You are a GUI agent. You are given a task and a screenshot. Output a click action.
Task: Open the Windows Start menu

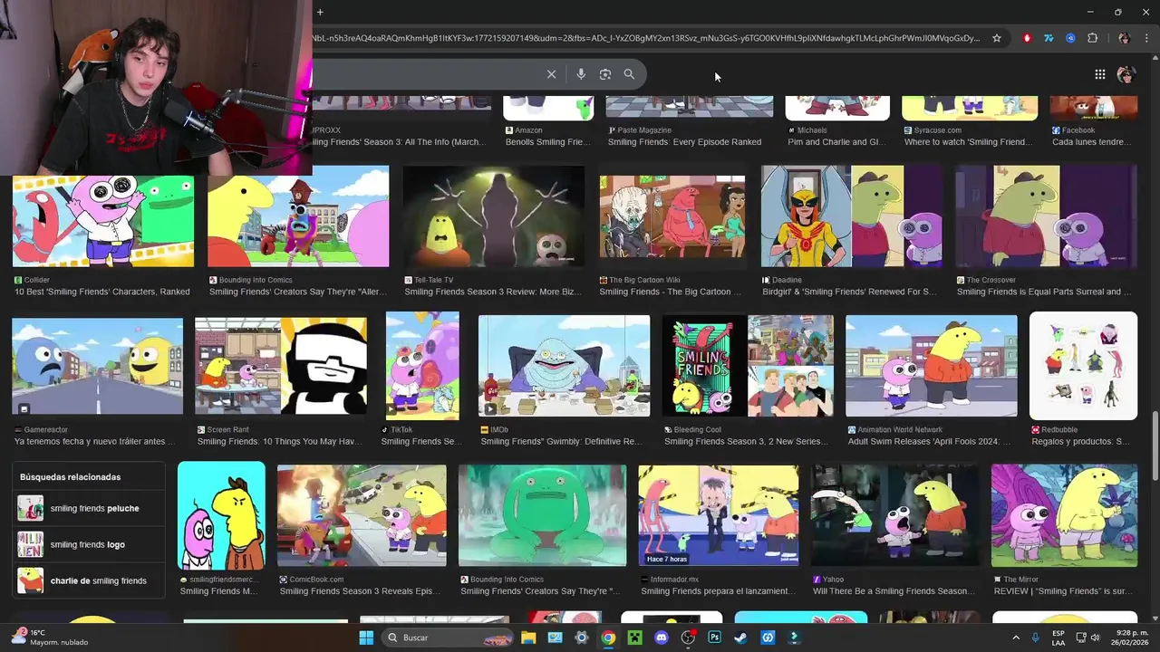[366, 638]
